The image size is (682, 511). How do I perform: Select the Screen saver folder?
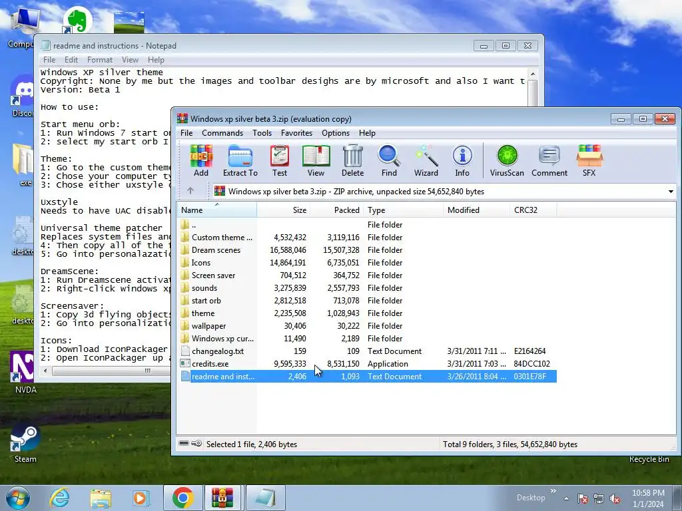tap(367, 275)
